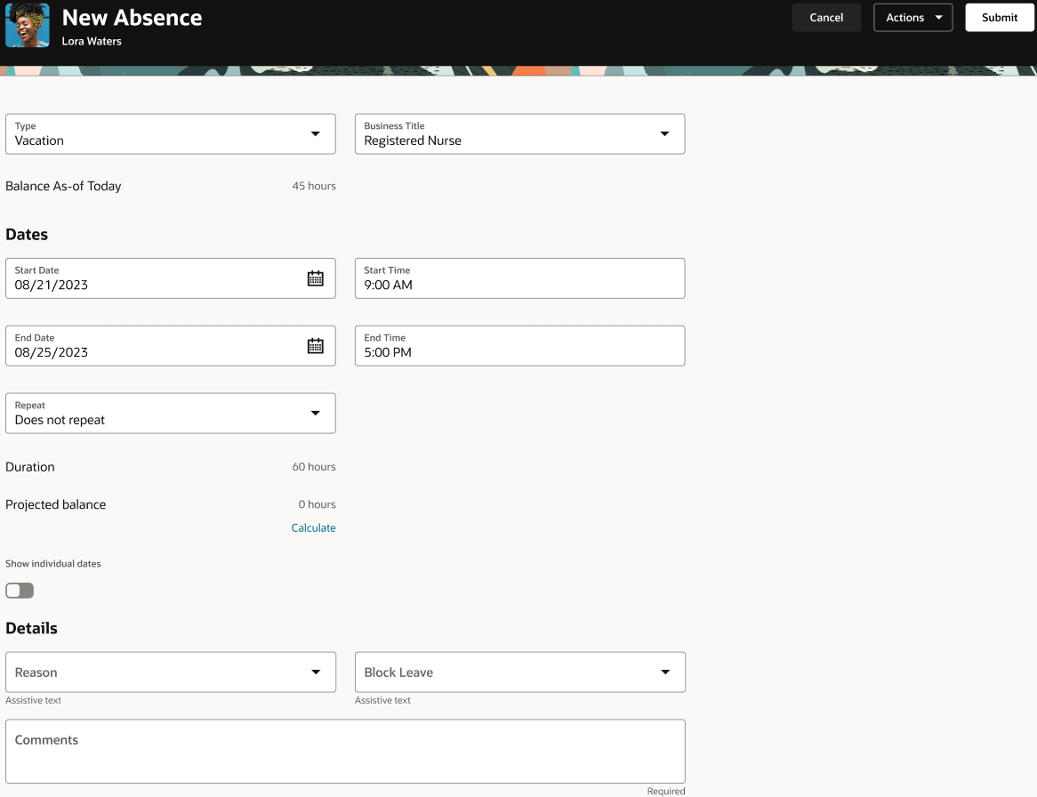Cancel the absence entry

click(825, 17)
